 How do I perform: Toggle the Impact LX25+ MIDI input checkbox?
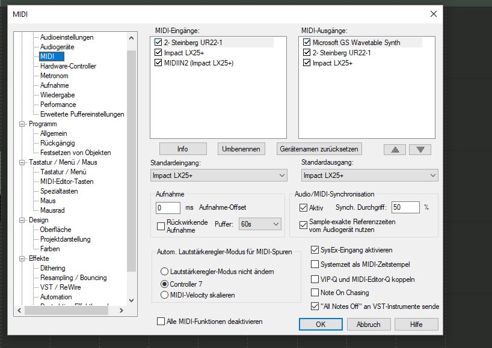(x=158, y=53)
